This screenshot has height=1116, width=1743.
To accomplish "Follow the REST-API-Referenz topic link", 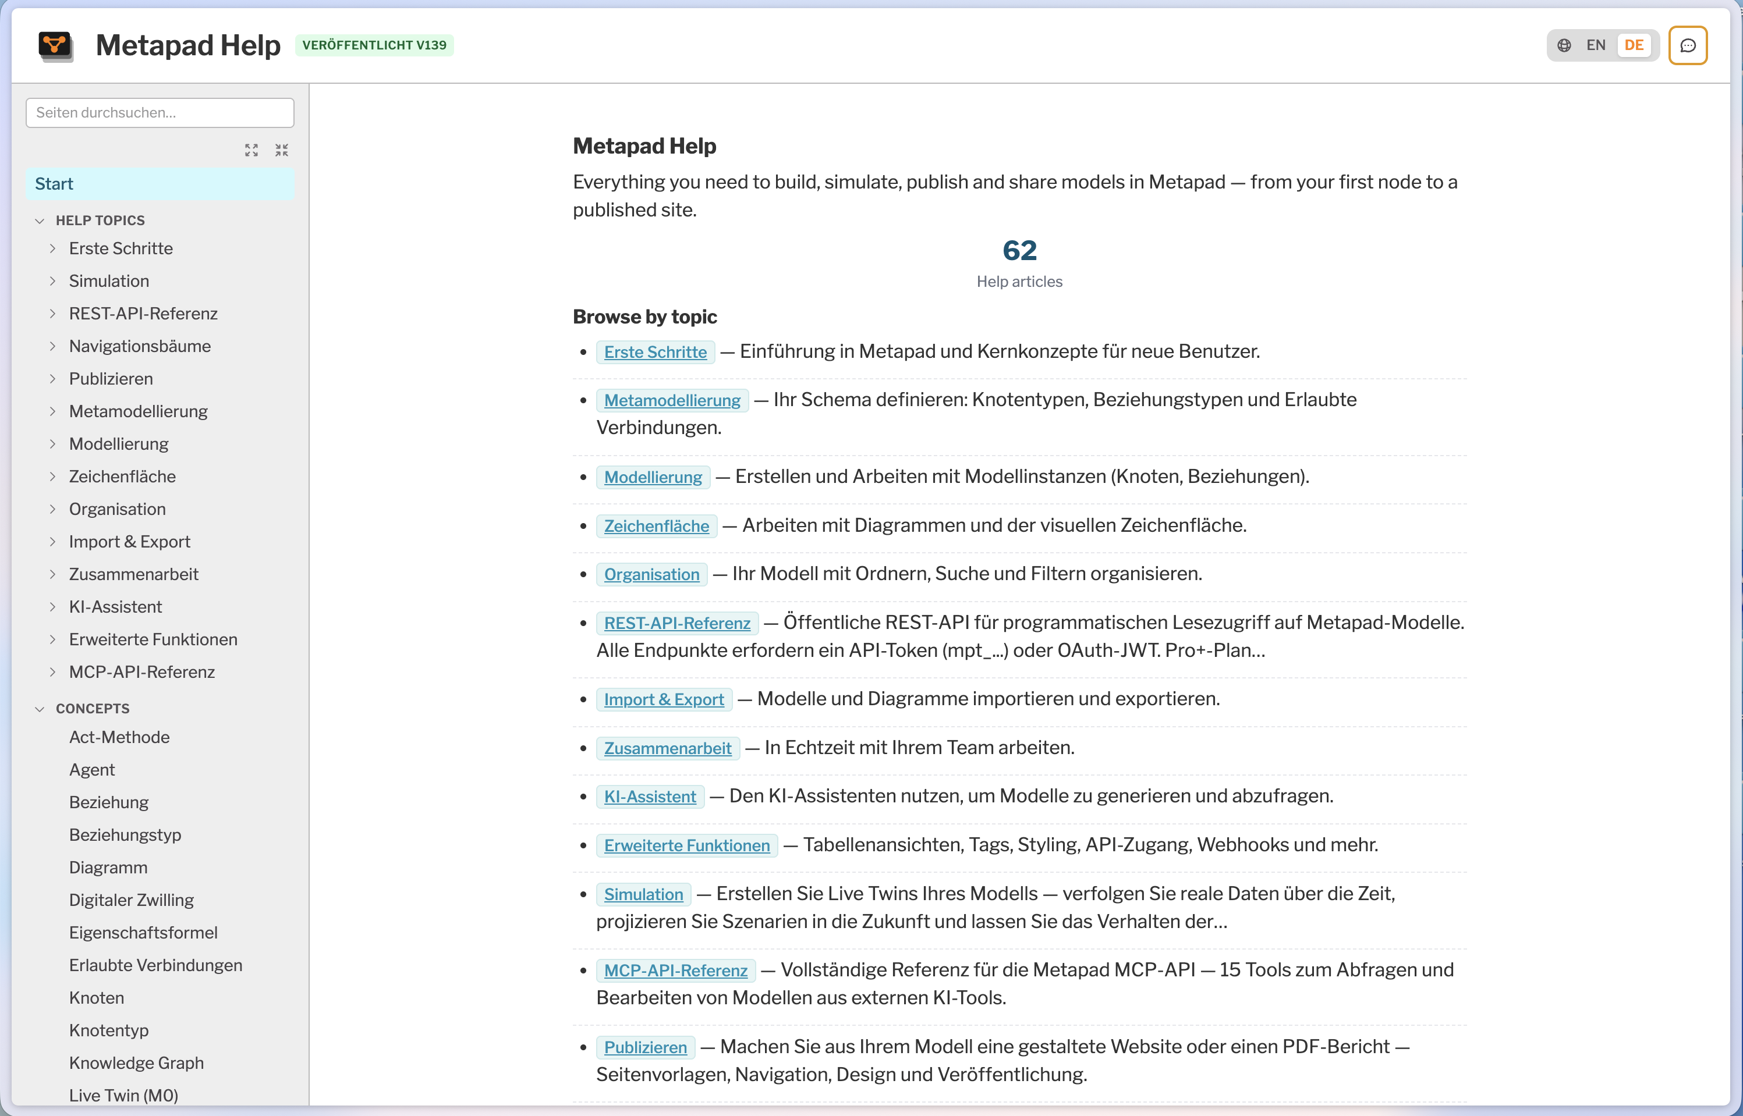I will [x=677, y=623].
